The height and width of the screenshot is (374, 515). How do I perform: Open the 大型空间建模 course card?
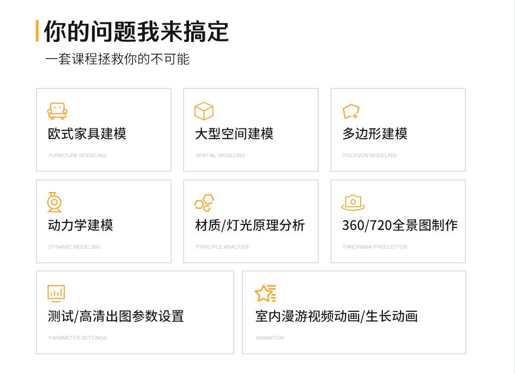click(x=234, y=134)
